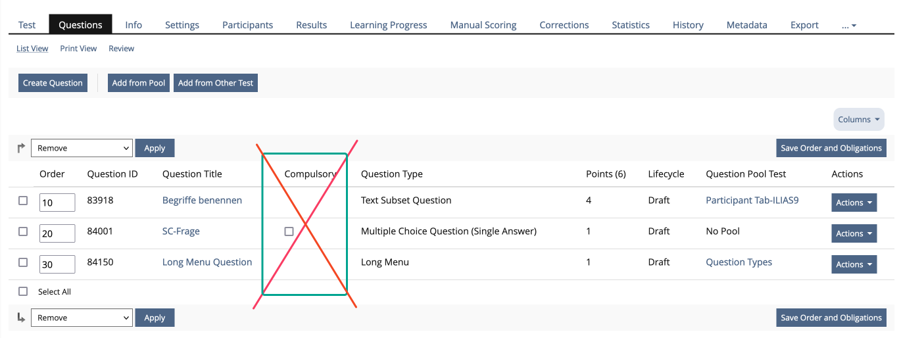The height and width of the screenshot is (338, 901).
Task: Expand the overflow tabs menu with ellipsis
Action: pos(849,25)
